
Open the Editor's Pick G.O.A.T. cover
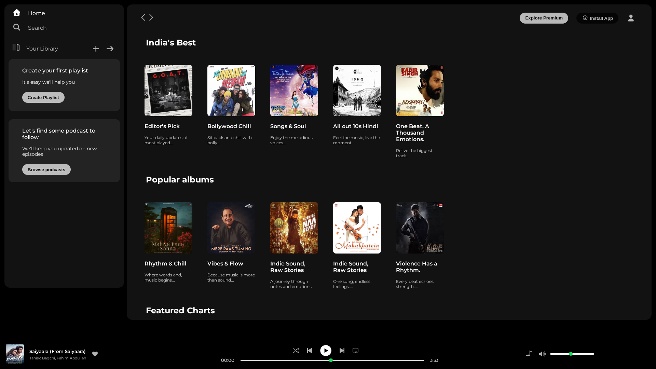coord(168,91)
